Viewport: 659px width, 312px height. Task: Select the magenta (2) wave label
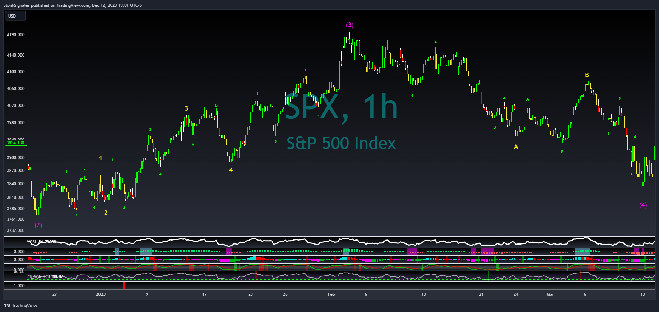[38, 225]
